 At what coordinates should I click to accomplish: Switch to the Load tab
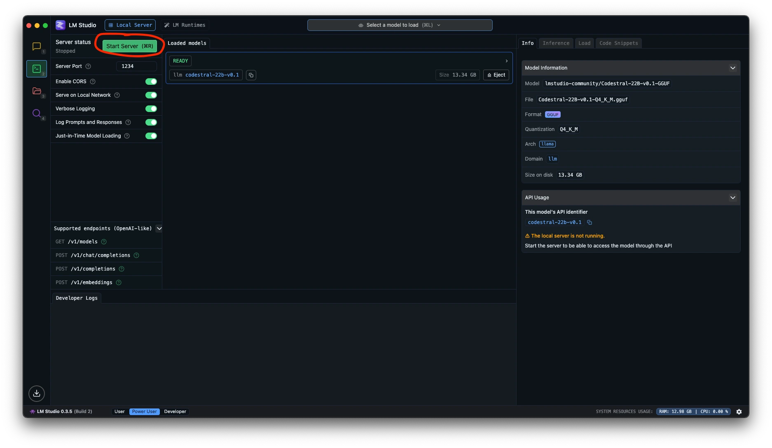point(584,43)
